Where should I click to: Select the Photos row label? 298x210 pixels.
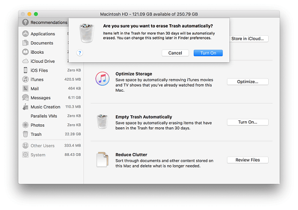click(37, 125)
